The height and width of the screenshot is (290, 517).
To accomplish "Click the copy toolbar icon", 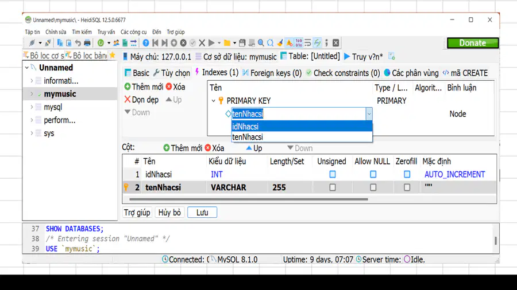I will (x=60, y=43).
